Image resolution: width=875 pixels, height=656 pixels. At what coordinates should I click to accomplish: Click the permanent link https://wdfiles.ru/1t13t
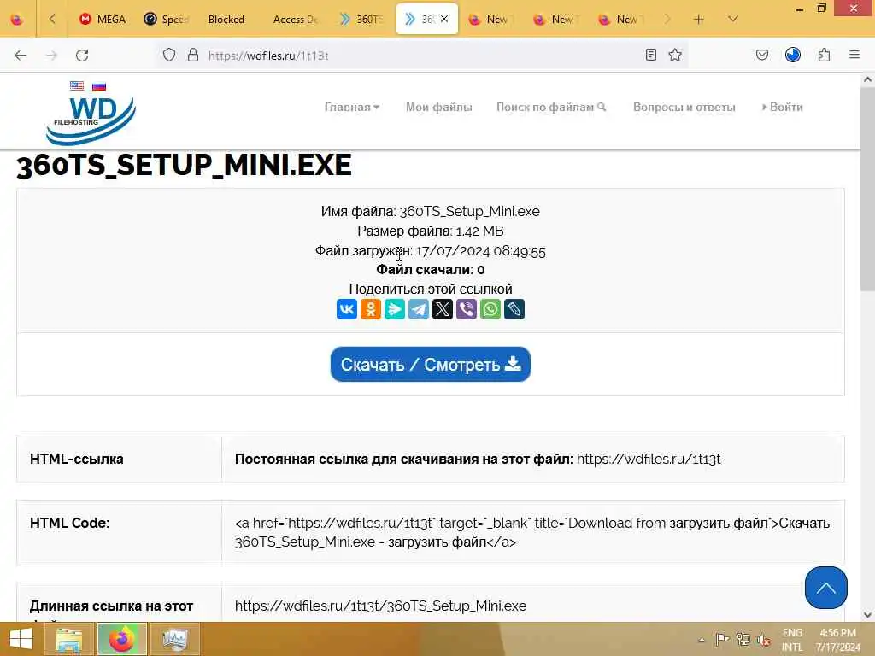click(649, 459)
